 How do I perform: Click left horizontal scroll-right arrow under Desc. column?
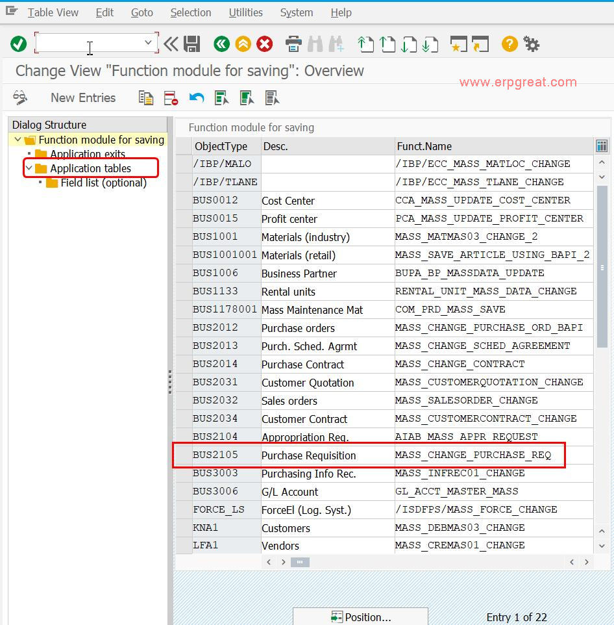284,562
